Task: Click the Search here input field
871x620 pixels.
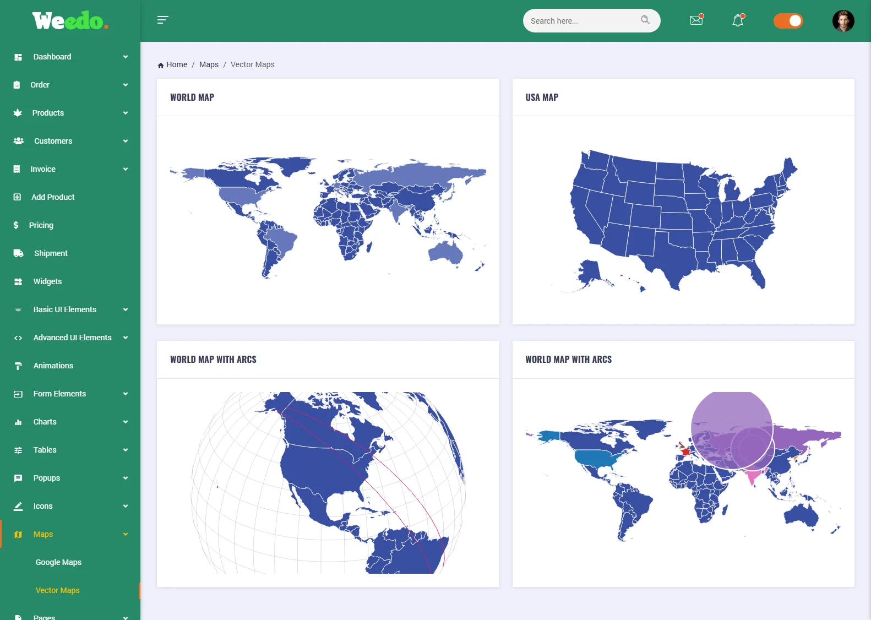Action: (x=581, y=21)
